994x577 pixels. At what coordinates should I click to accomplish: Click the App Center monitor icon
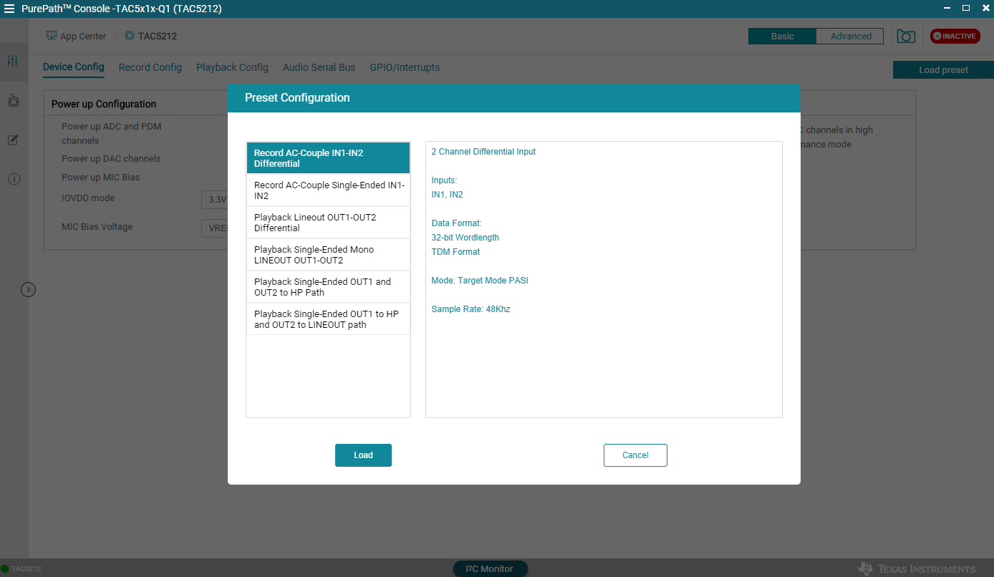pyautogui.click(x=52, y=36)
